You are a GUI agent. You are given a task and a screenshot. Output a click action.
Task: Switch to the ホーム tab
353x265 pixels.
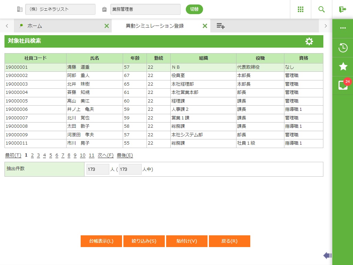tap(34, 26)
